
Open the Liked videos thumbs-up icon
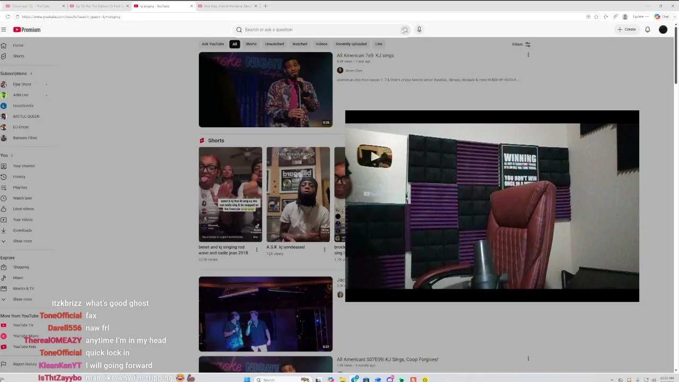click(4, 209)
